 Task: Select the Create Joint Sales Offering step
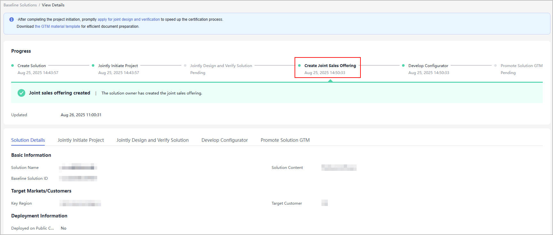coord(330,66)
